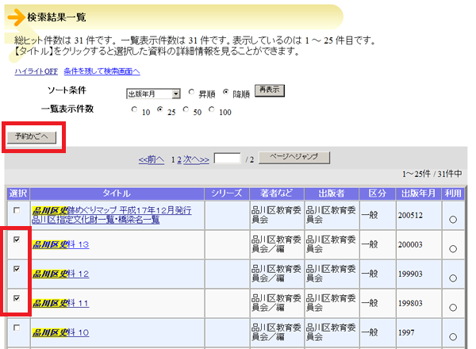This screenshot has height=349, width=476.
Task: Uncheck the box for 品川区史料 13
Action: click(x=17, y=240)
